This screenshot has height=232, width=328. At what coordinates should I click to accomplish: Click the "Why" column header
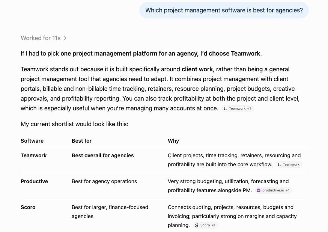click(173, 141)
